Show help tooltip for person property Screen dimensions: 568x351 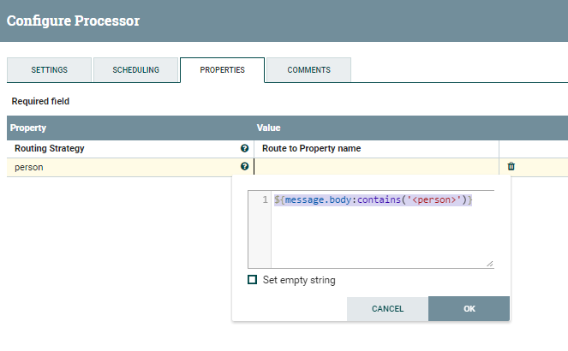pyautogui.click(x=245, y=167)
